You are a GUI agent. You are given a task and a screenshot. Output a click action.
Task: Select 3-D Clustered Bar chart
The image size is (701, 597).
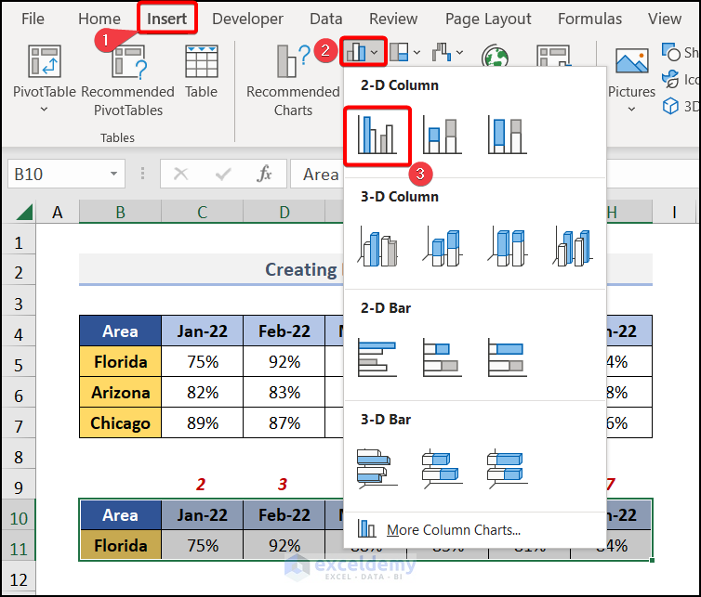point(377,468)
